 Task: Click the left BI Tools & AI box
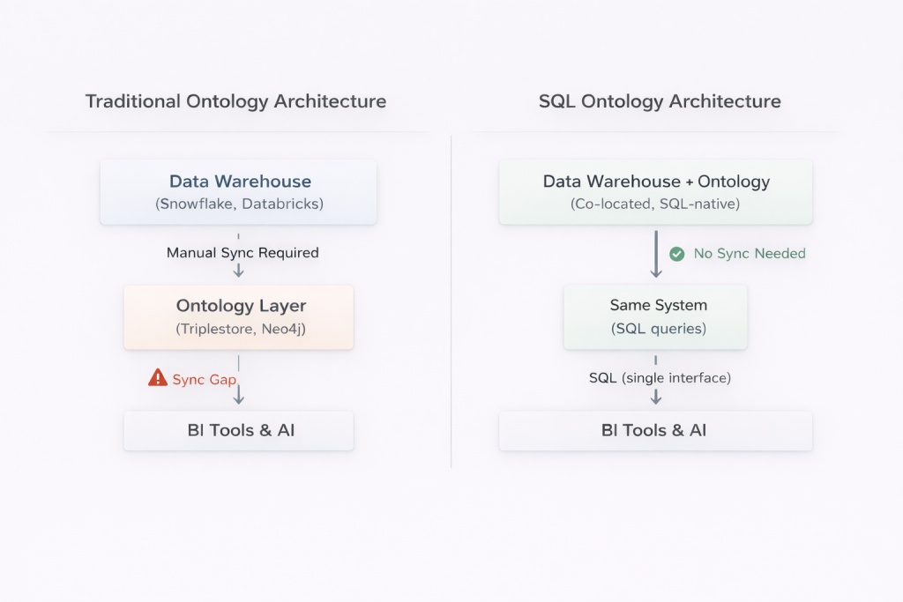(x=238, y=430)
